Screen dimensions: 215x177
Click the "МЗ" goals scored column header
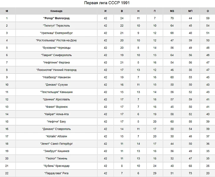coord(172,11)
